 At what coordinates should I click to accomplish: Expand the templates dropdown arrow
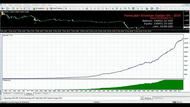point(159,9)
